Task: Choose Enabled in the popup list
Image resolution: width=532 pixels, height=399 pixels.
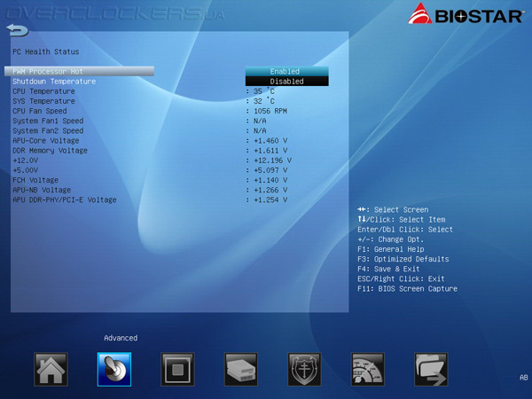Action: pos(287,71)
